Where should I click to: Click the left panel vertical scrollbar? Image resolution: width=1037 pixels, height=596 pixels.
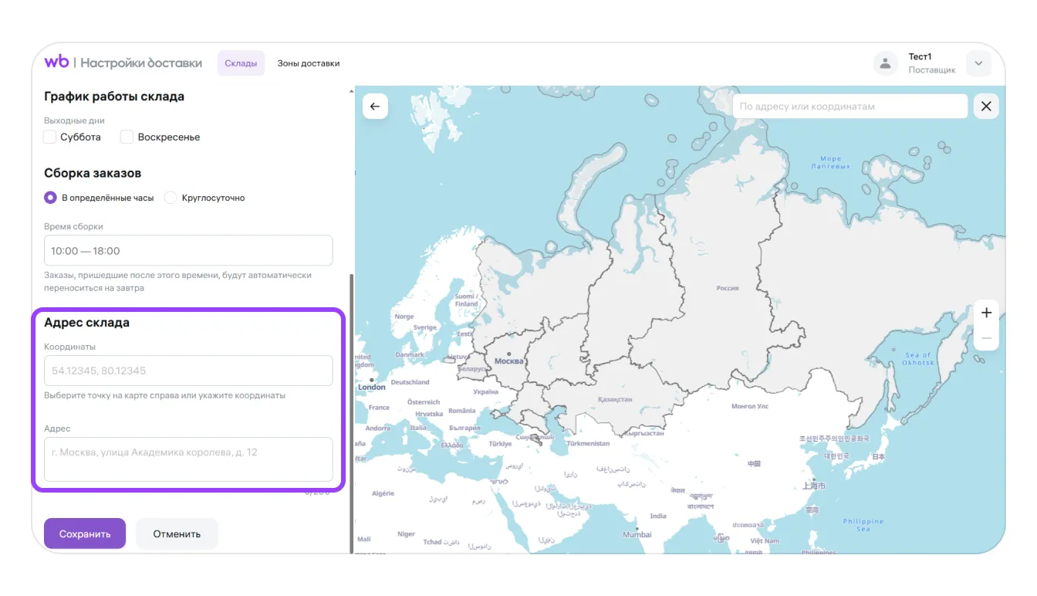352,409
